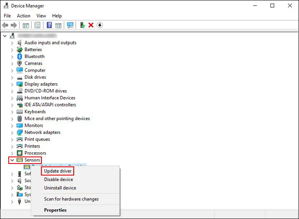Select Disable device in context menu

pos(58,179)
